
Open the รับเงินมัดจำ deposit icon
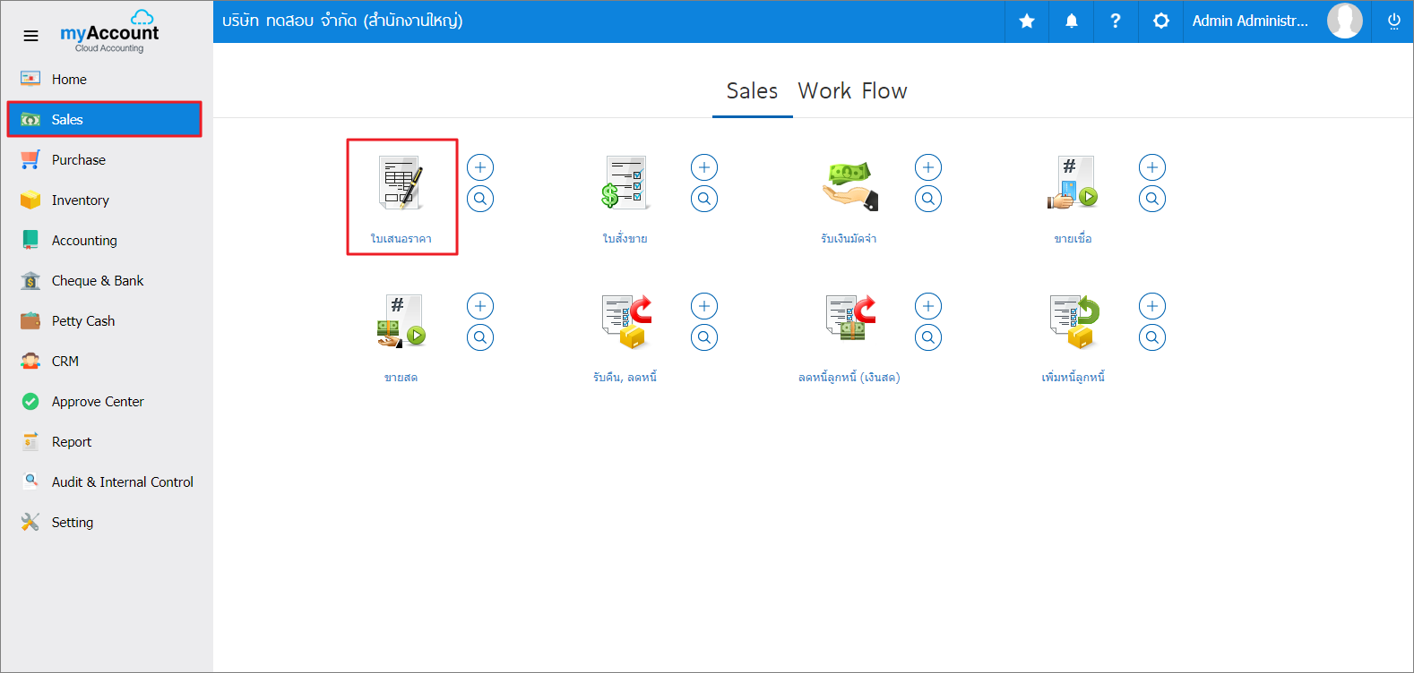[x=849, y=185]
